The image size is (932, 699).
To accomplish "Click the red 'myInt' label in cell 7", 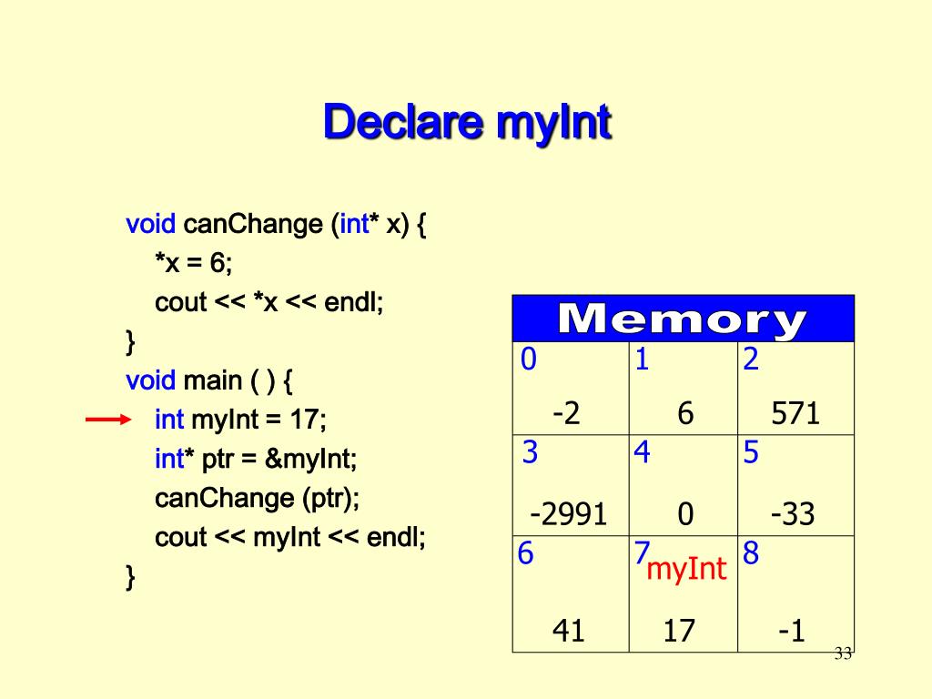I will tap(686, 570).
